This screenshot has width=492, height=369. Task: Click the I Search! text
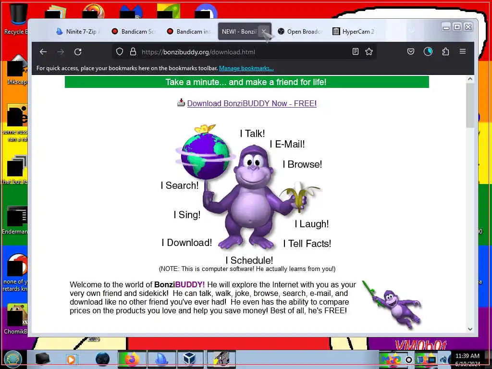[x=180, y=185]
